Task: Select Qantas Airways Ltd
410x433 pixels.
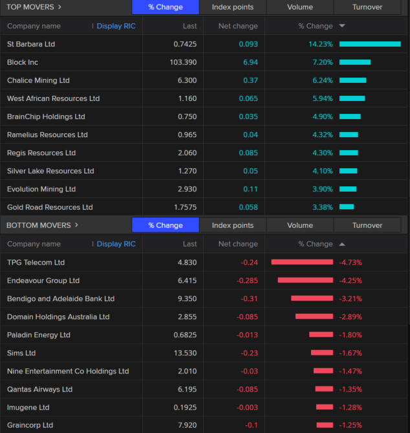Action: point(39,390)
